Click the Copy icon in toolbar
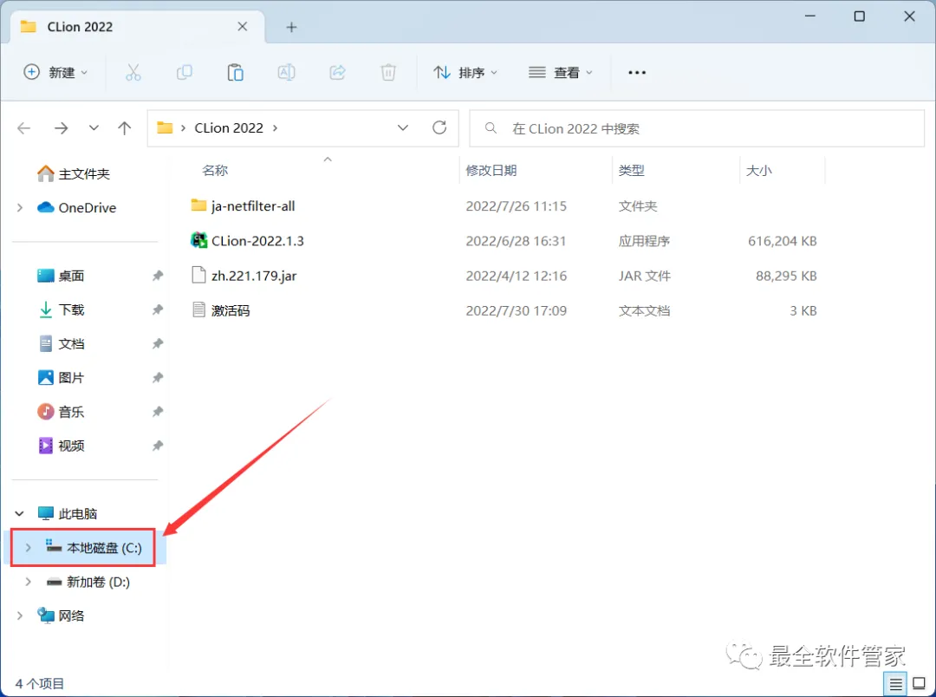Image resolution: width=936 pixels, height=697 pixels. (x=185, y=72)
